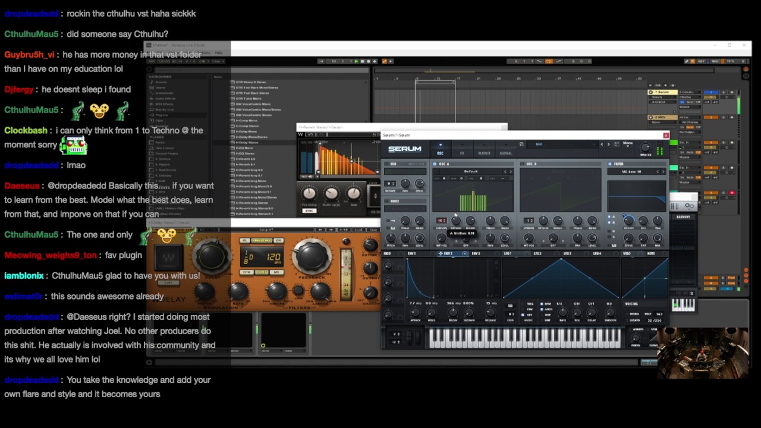Enable OSC B with its power switch
The width and height of the screenshot is (761, 428).
pos(521,163)
